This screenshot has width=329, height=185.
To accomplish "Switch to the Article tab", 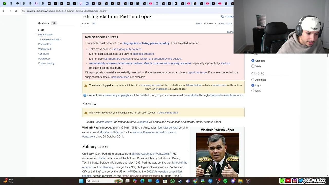I will click(85, 23).
